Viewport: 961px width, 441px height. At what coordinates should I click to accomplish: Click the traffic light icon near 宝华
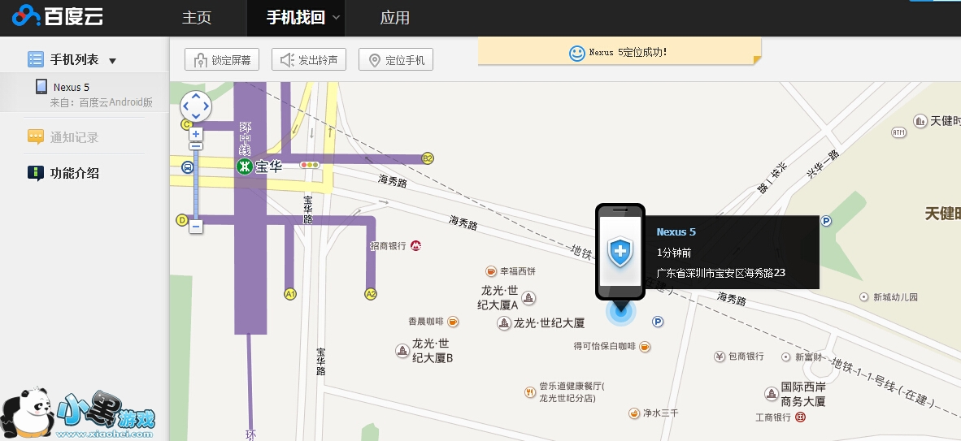pos(310,166)
